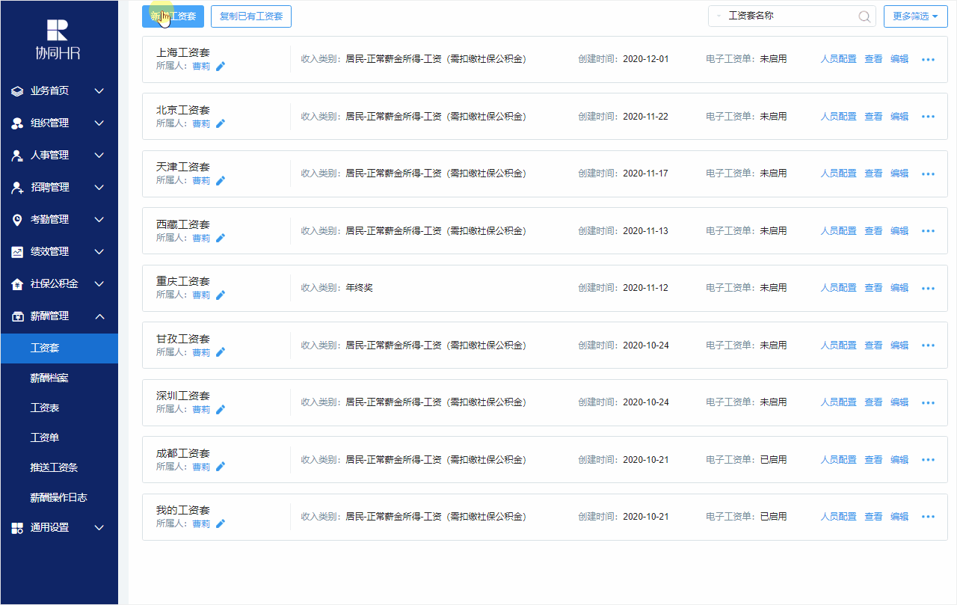Image resolution: width=957 pixels, height=605 pixels.
Task: Expand the 社保公积金 menu chevron
Action: tap(99, 284)
